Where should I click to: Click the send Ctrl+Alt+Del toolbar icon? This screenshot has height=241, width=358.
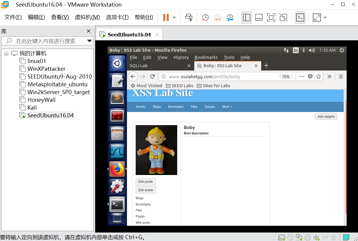click(x=189, y=17)
